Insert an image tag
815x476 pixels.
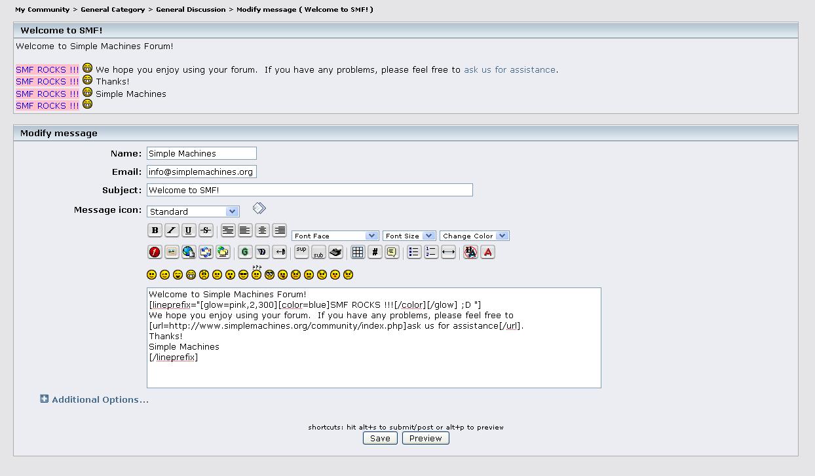(172, 252)
